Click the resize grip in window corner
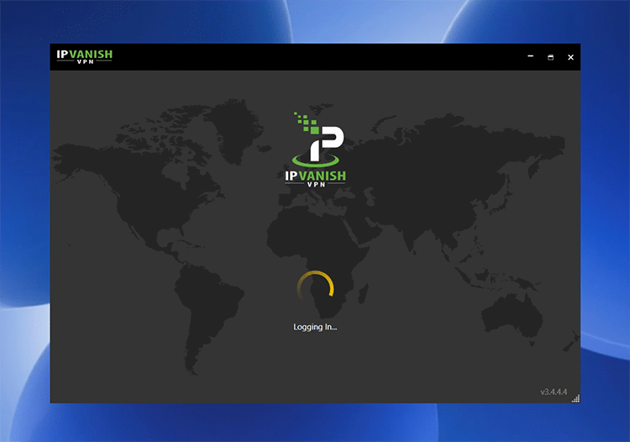This screenshot has height=442, width=630. (x=576, y=398)
